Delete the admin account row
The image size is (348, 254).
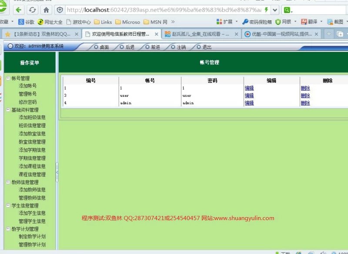point(305,103)
